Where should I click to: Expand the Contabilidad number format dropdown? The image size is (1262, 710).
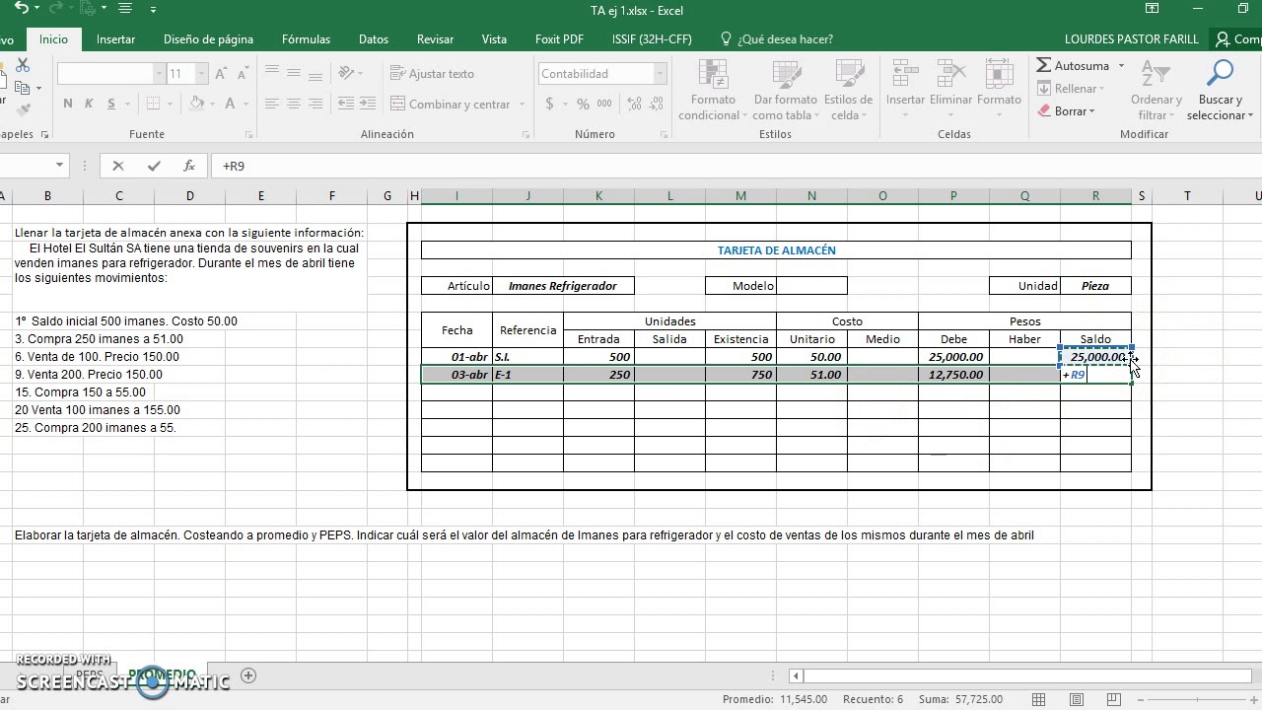(x=661, y=74)
